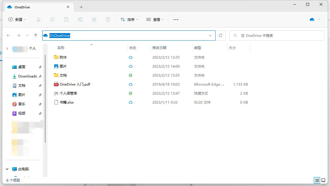
Task: Click green synced icon for 个人保管库 row
Action: point(130,93)
